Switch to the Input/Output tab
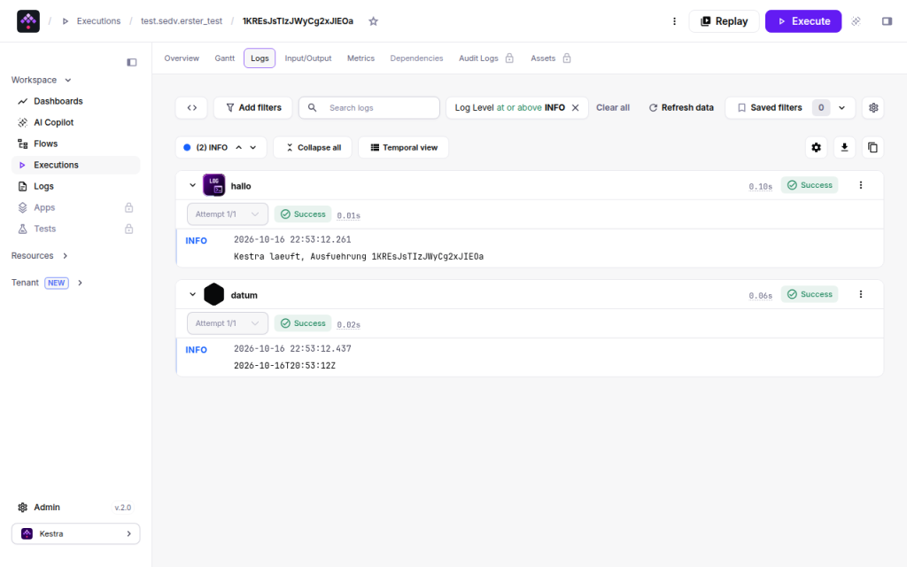Viewport: 907px width, 567px height. [x=307, y=58]
